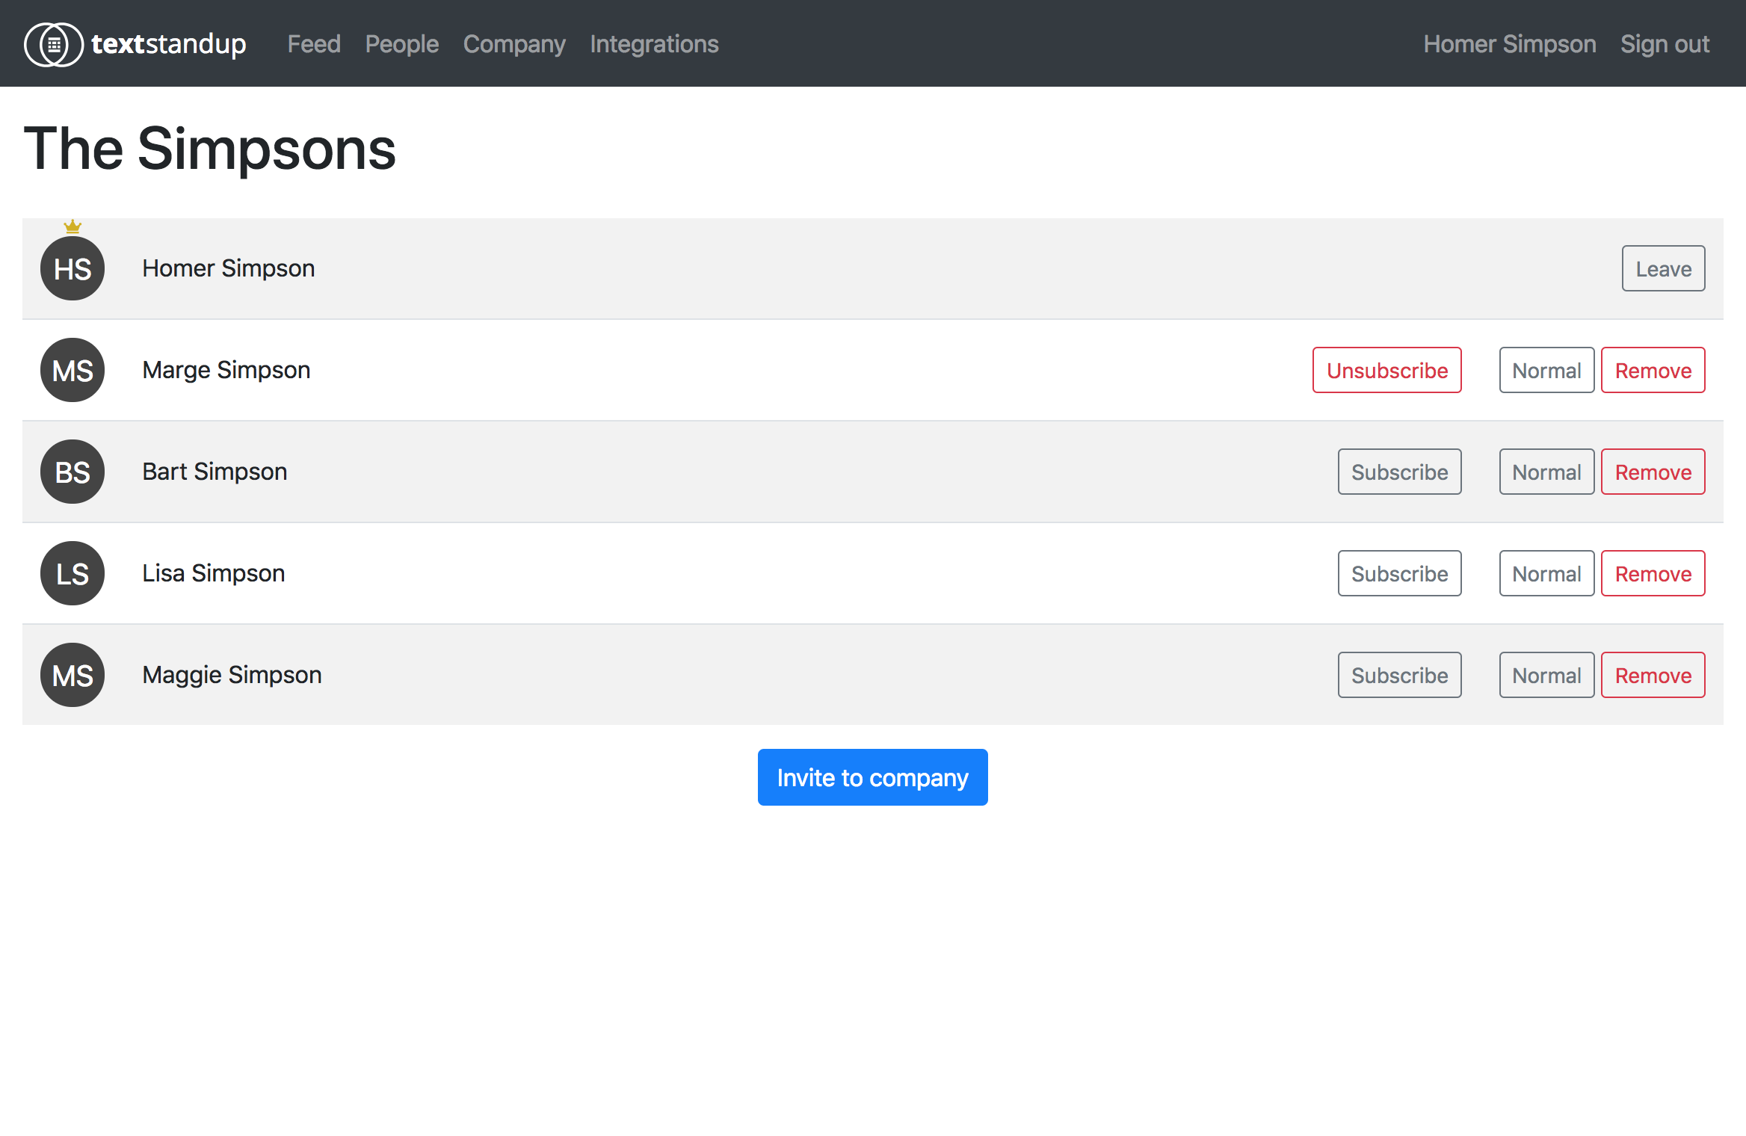
Task: Open the Integrations menu item
Action: [654, 44]
